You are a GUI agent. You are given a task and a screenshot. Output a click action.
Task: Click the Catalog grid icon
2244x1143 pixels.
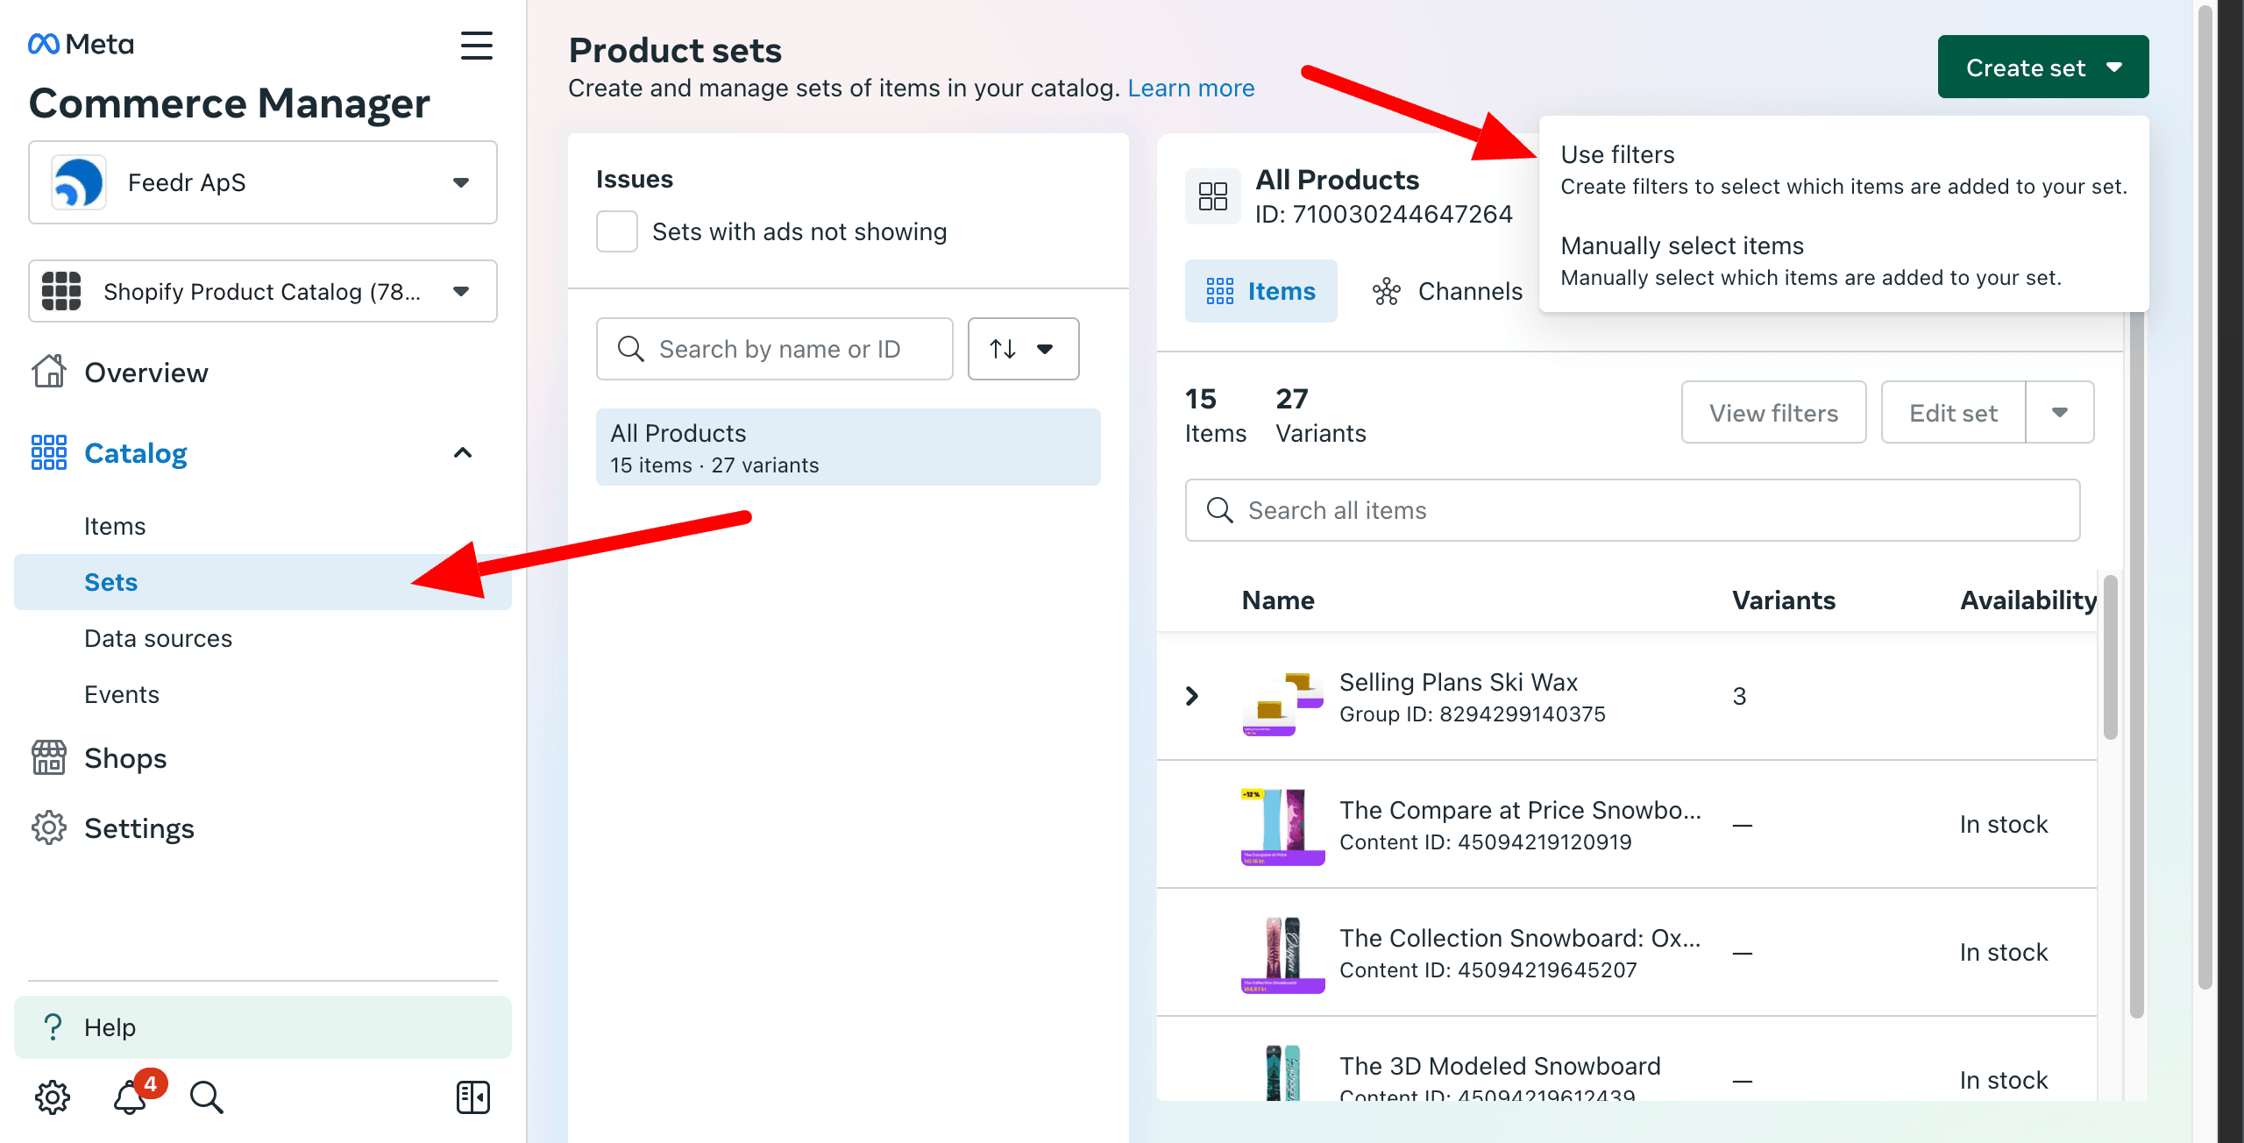click(x=49, y=452)
